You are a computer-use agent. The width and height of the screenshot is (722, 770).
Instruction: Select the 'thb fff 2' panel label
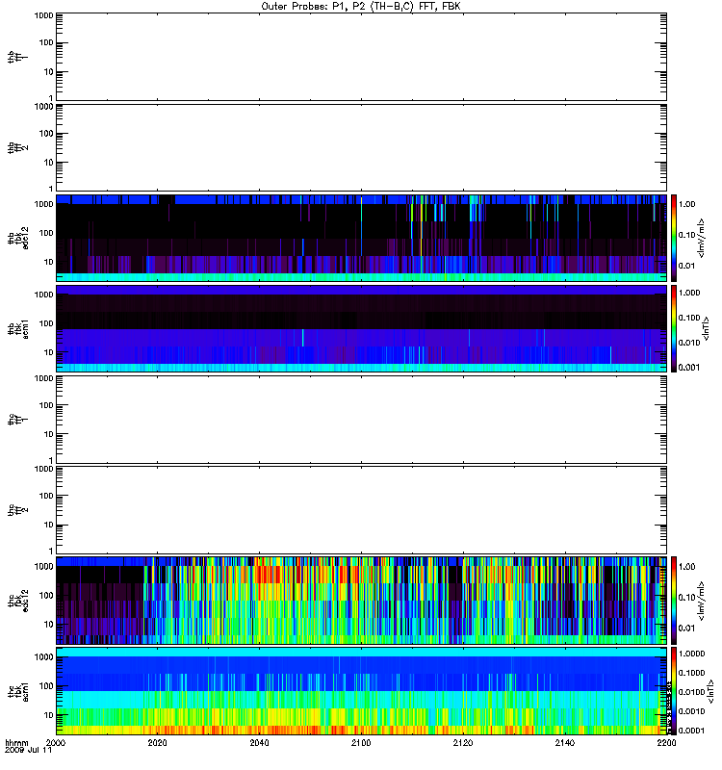click(17, 147)
